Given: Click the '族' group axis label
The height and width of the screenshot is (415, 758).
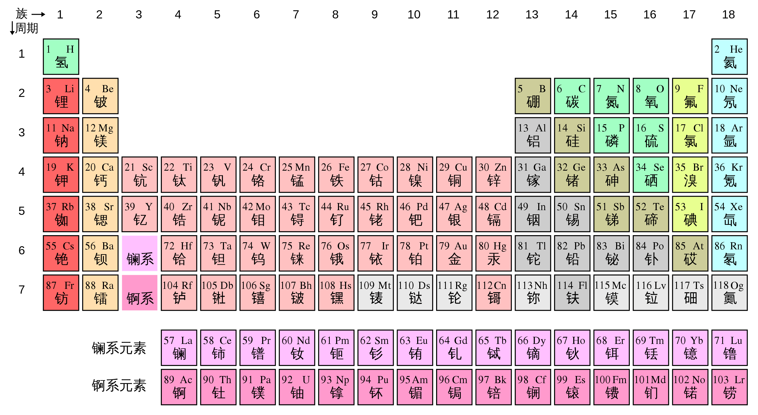Looking at the screenshot, I should pos(22,14).
